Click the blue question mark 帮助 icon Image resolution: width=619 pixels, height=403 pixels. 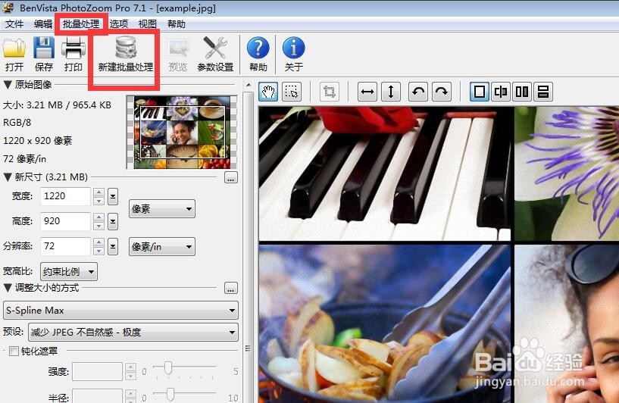(x=258, y=54)
